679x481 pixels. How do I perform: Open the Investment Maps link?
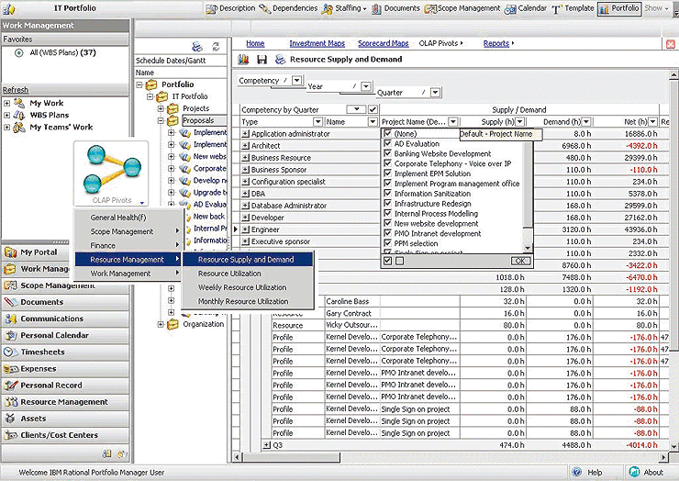click(317, 43)
